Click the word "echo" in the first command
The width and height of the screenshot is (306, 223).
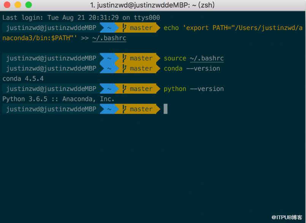(x=171, y=28)
